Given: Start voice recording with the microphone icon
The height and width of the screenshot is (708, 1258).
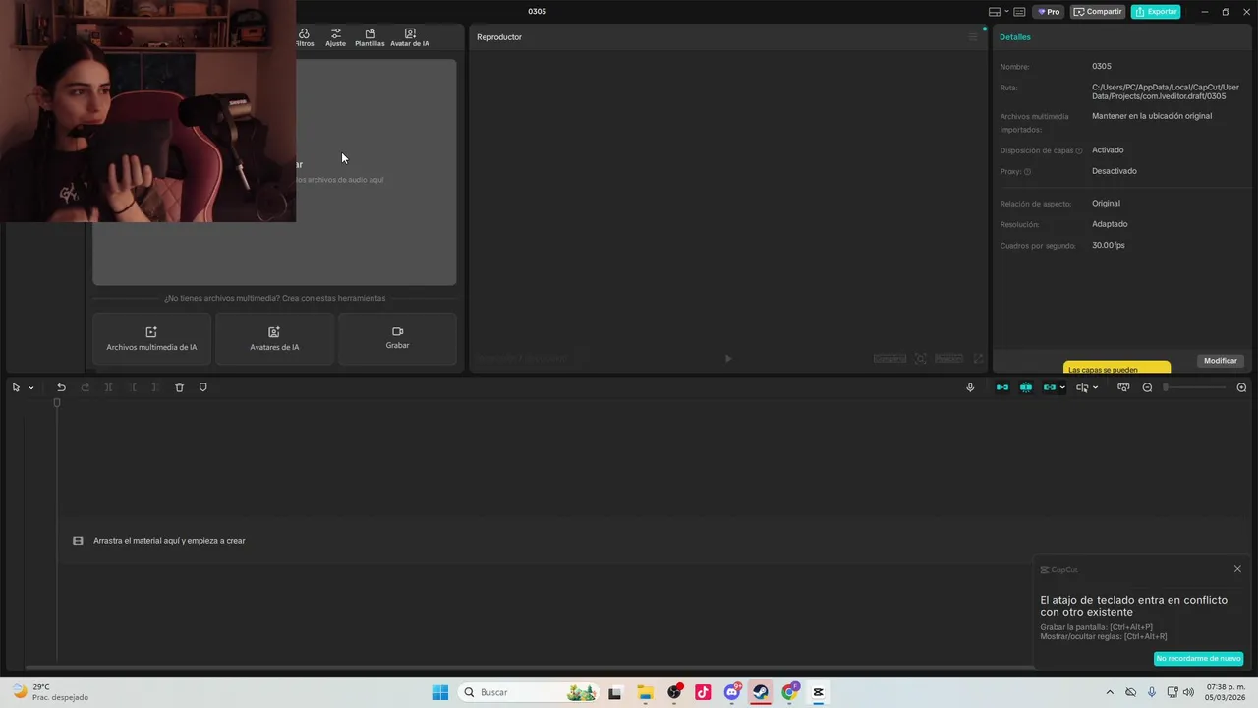Looking at the screenshot, I should (970, 387).
